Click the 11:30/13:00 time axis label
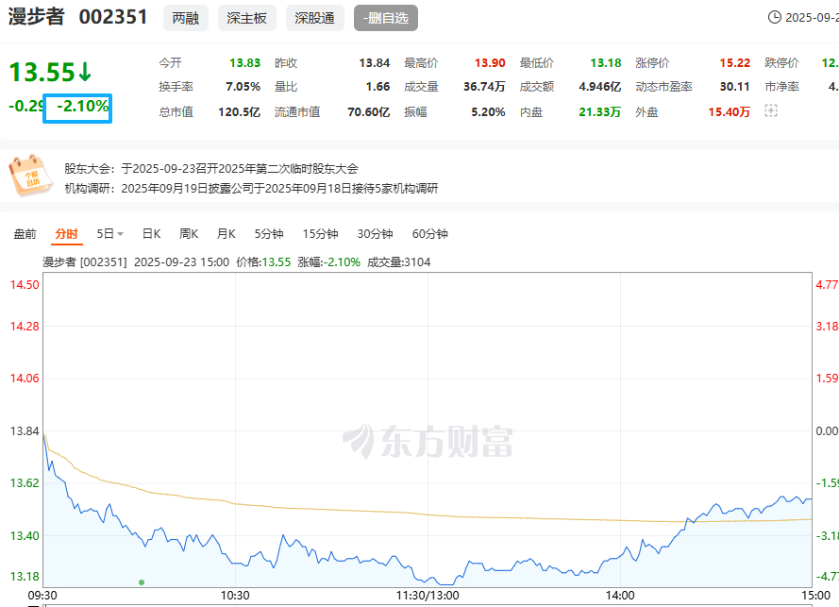Screen dimensions: 839x607 [x=428, y=596]
